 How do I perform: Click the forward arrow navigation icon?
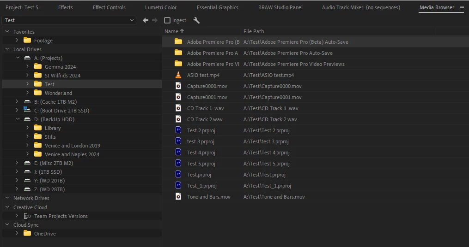pyautogui.click(x=155, y=20)
